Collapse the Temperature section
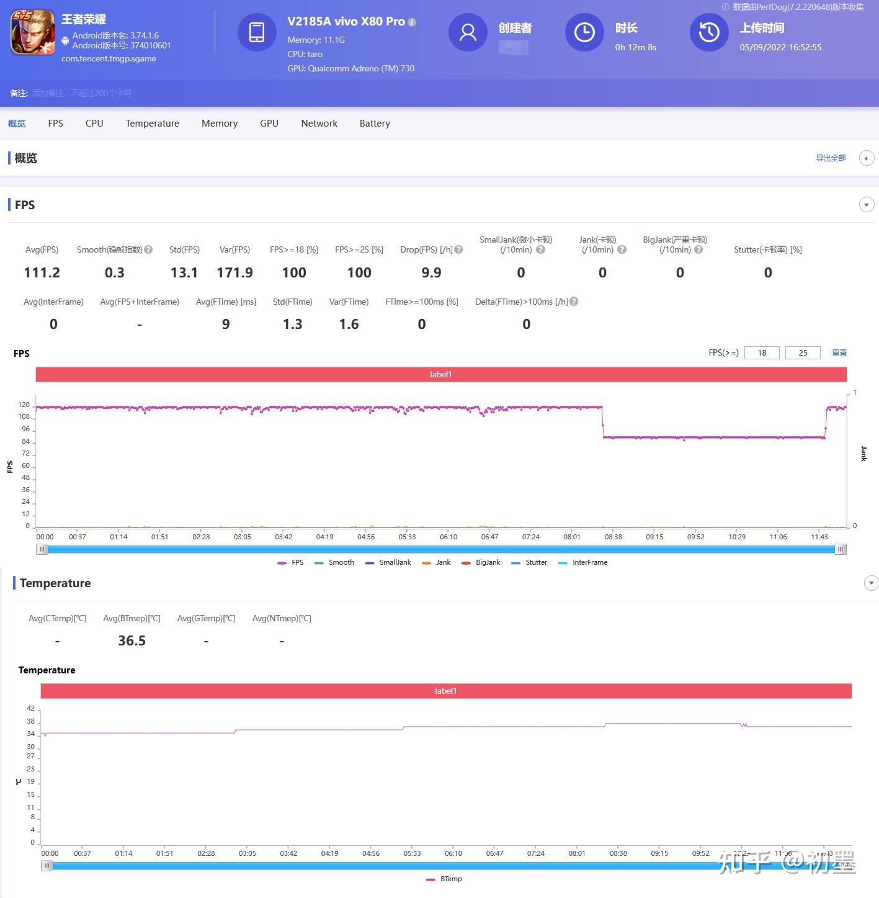 point(872,583)
